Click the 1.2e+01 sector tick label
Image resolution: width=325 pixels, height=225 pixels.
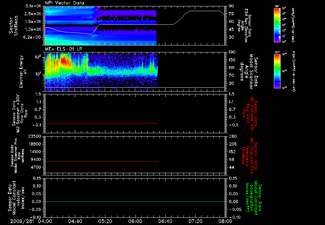33,30
